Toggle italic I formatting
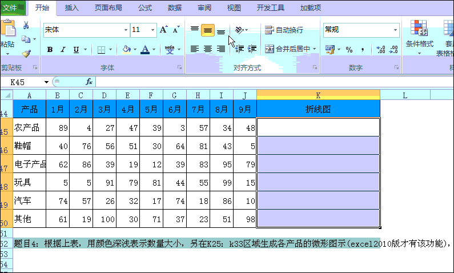 pyautogui.click(x=63, y=50)
